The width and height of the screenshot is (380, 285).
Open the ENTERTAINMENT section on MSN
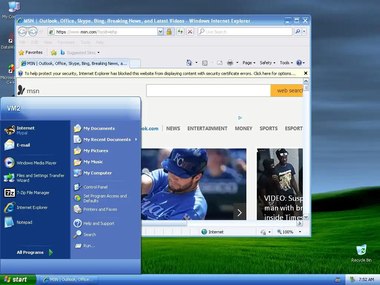click(207, 128)
